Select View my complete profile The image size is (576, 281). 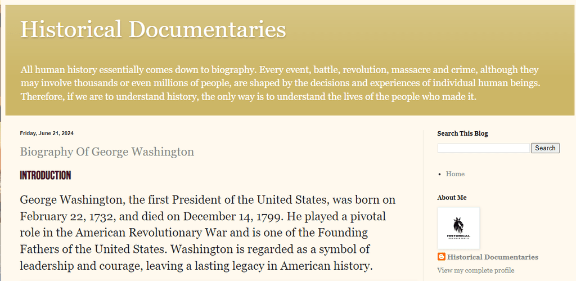tap(476, 271)
